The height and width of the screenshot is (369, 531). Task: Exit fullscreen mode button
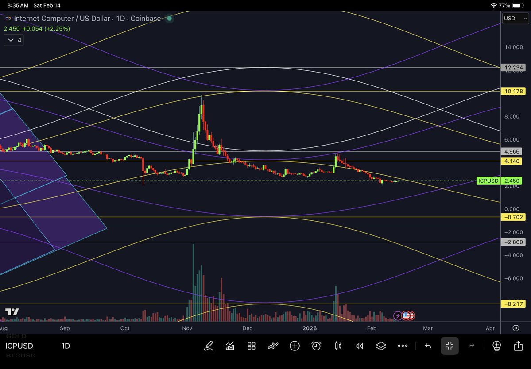450,346
